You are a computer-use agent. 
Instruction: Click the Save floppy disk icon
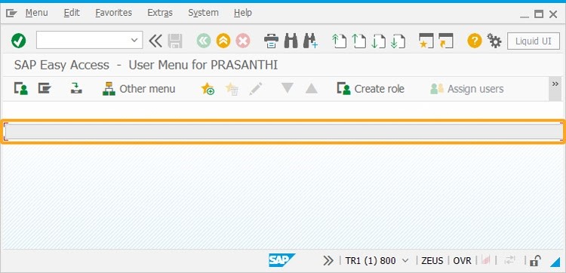(175, 41)
